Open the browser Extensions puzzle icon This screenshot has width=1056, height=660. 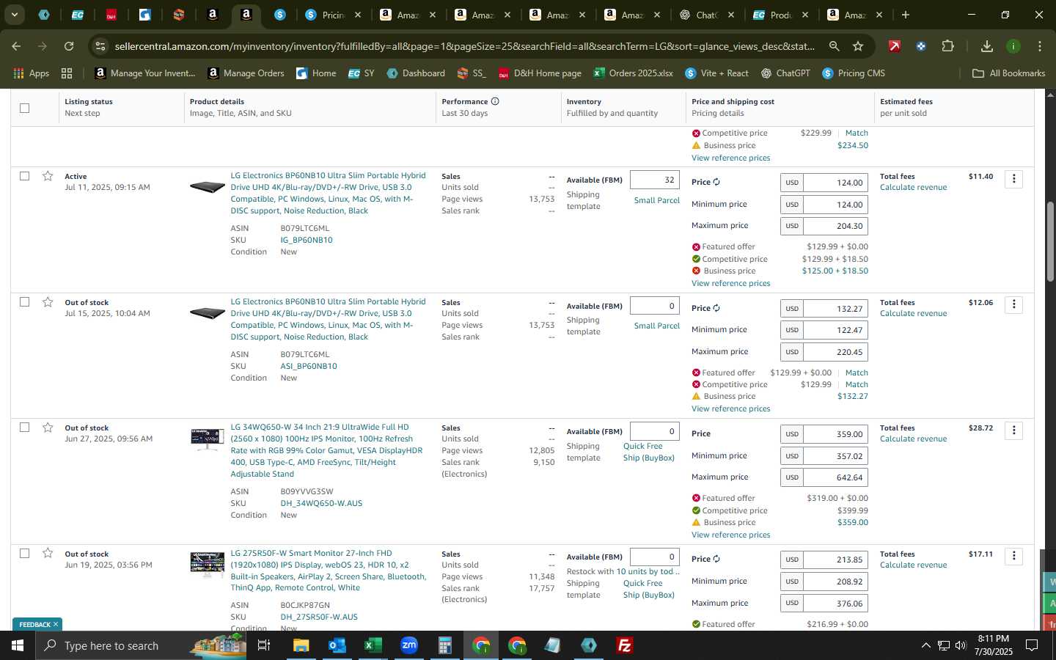click(947, 46)
